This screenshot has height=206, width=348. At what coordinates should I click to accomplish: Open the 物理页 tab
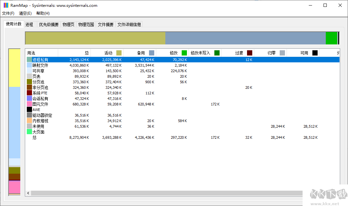point(68,24)
